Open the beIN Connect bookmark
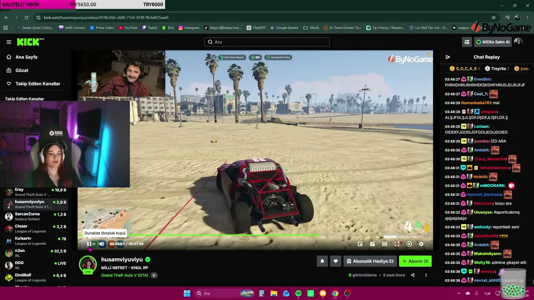This screenshot has height=300, width=534. [72, 28]
